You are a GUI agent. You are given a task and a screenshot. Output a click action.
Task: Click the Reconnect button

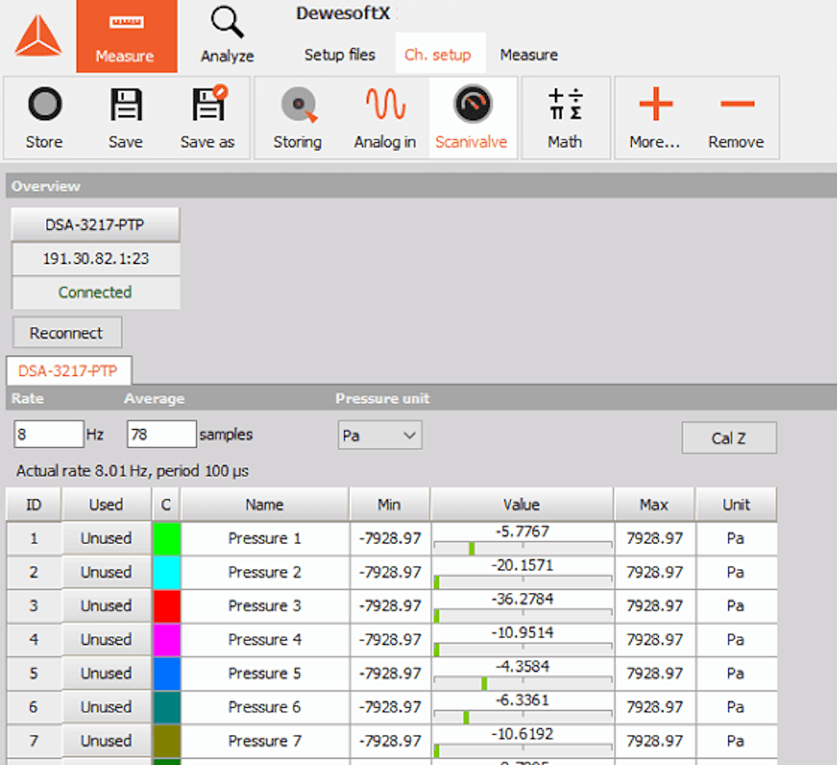(x=67, y=333)
